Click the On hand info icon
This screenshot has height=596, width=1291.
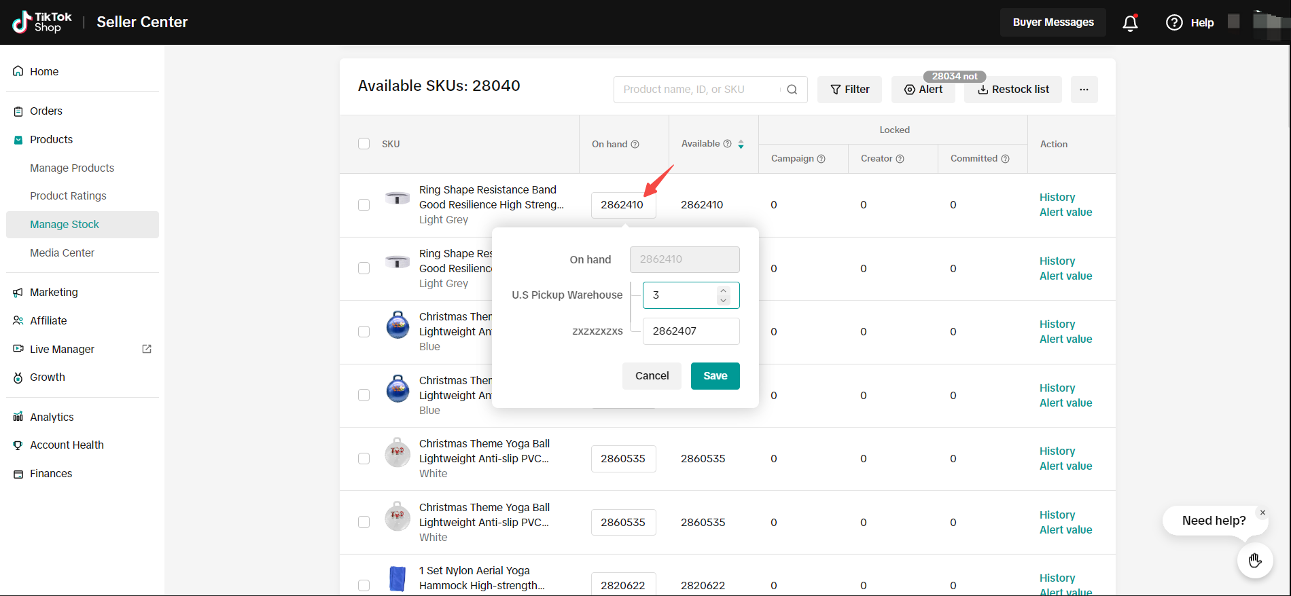(x=635, y=145)
